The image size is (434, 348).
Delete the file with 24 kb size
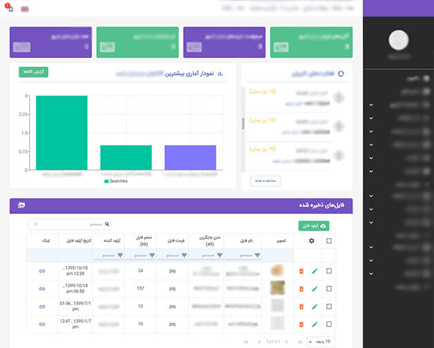(301, 271)
